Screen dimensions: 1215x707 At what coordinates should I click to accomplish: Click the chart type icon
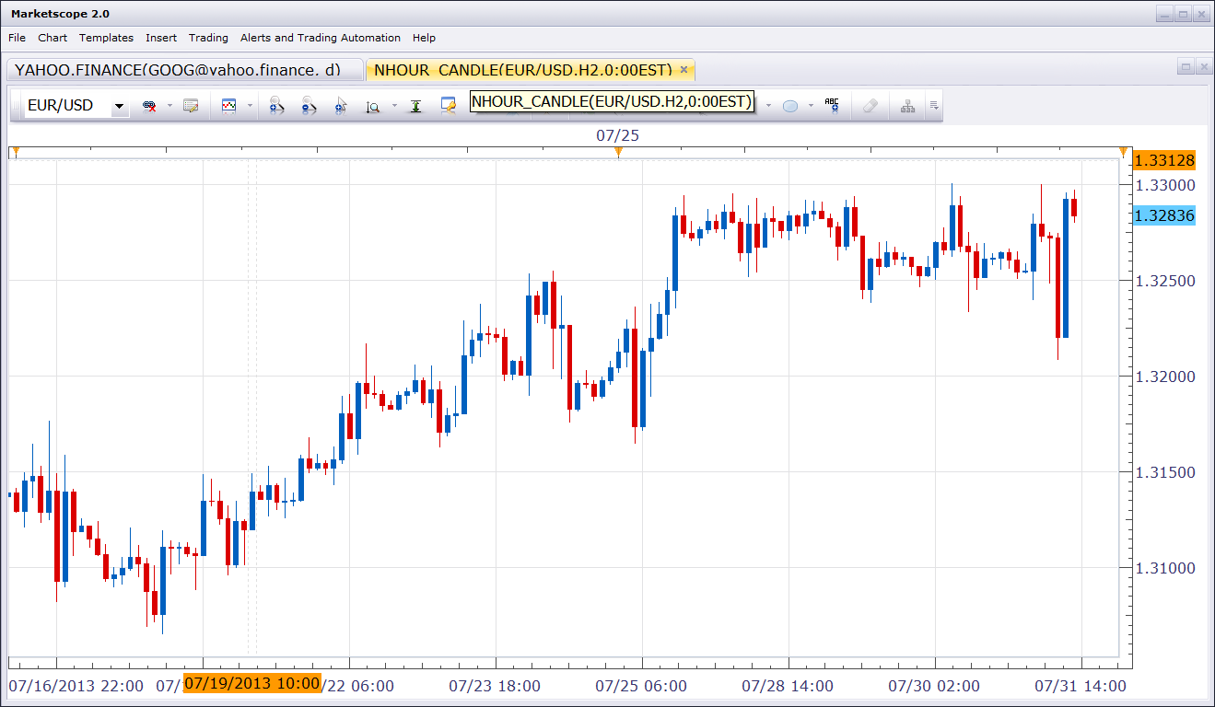[229, 107]
